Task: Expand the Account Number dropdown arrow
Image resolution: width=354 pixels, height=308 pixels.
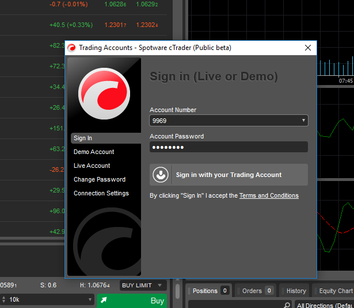Action: 303,120
